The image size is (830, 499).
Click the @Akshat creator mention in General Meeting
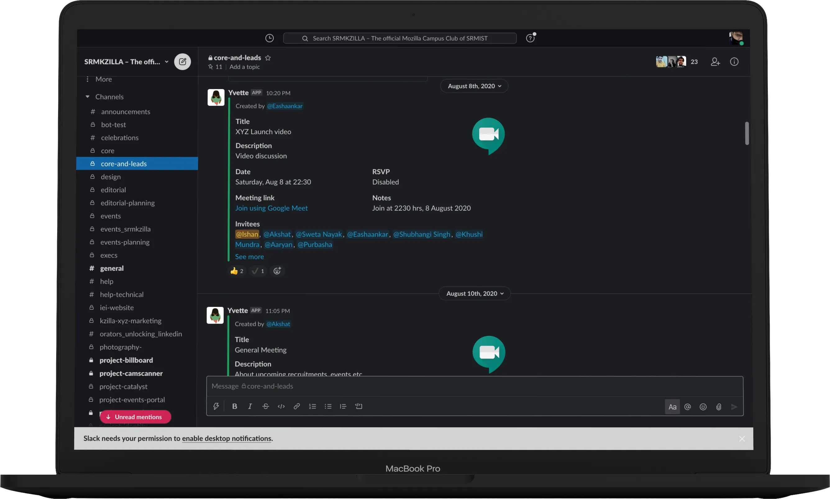(278, 324)
